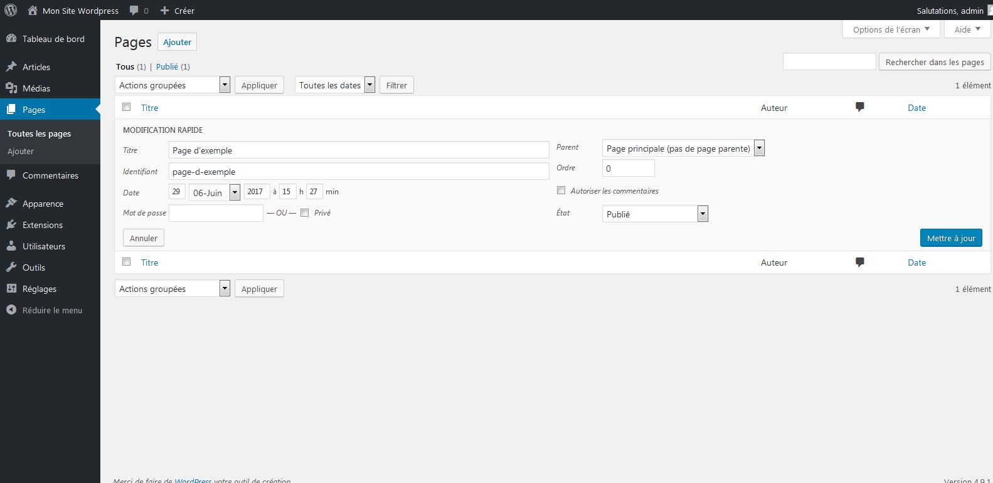993x483 pixels.
Task: Click comments bubble icon in top table header
Action: coord(860,107)
